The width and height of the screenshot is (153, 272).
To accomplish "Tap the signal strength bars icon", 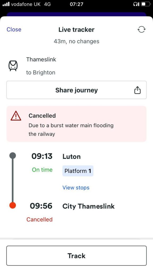I will (x=6, y=4).
